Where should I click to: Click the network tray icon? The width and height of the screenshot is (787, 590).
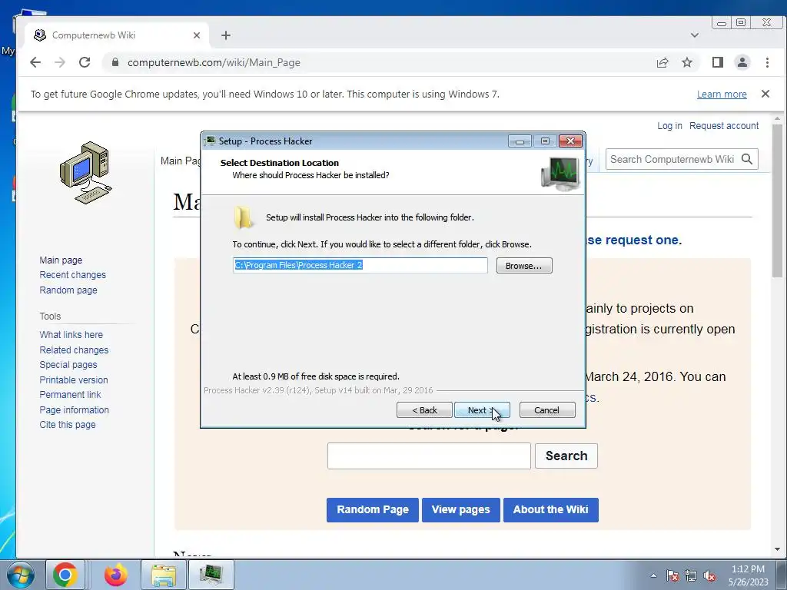pyautogui.click(x=691, y=575)
